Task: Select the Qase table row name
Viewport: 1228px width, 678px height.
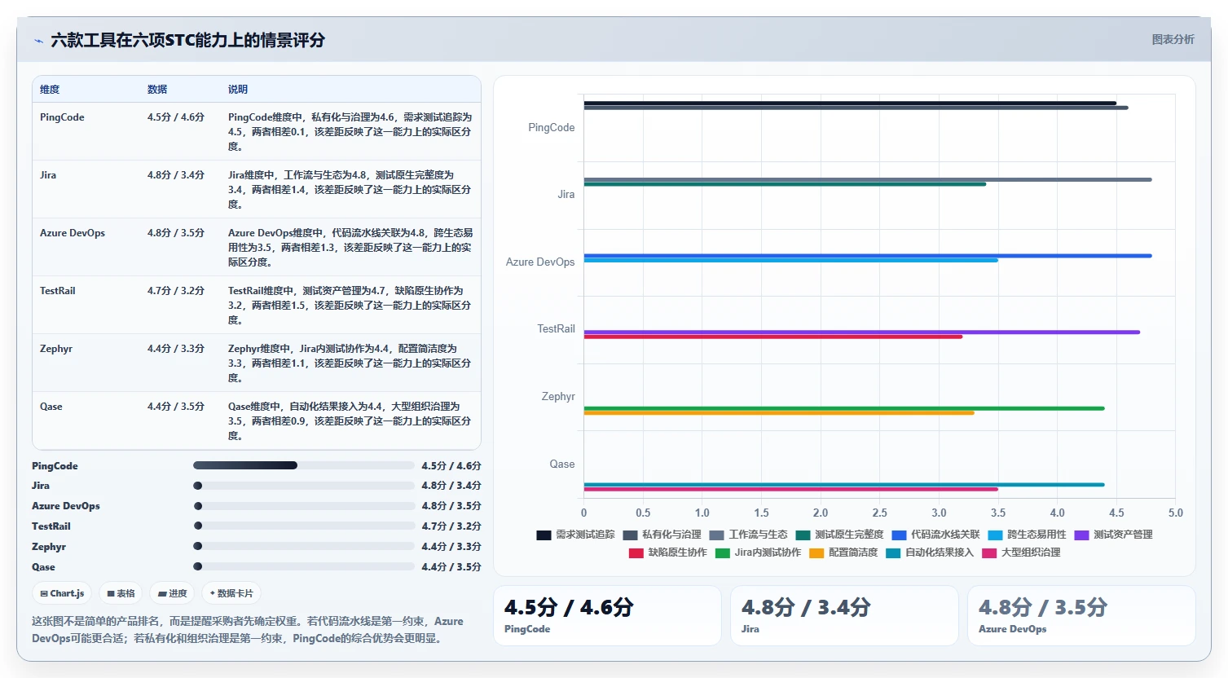Action: 51,407
